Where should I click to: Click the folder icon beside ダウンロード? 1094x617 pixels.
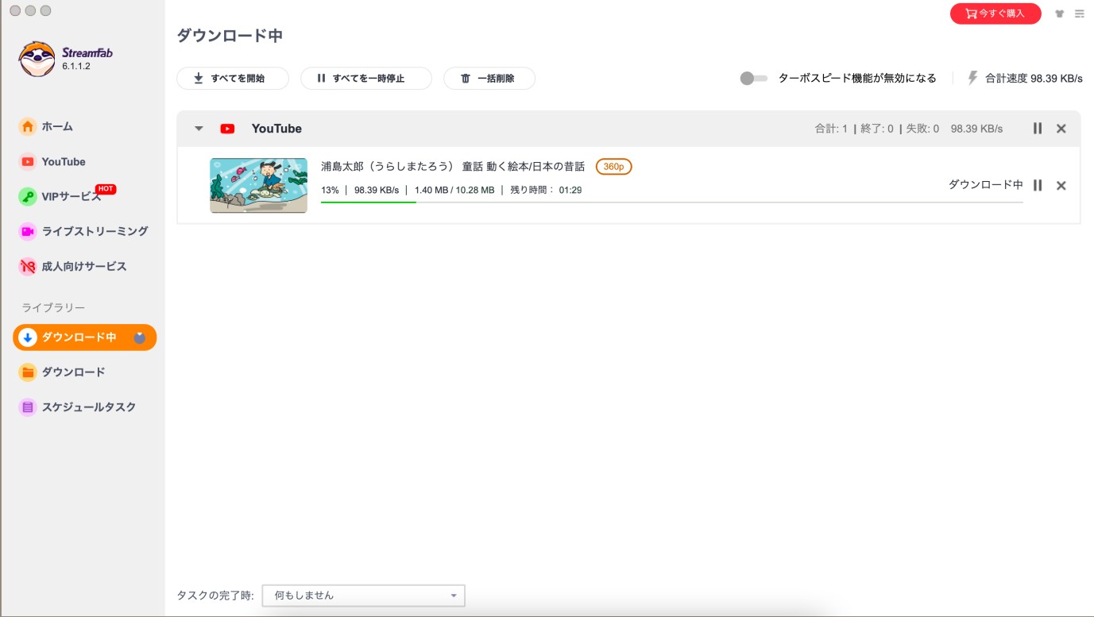point(28,372)
